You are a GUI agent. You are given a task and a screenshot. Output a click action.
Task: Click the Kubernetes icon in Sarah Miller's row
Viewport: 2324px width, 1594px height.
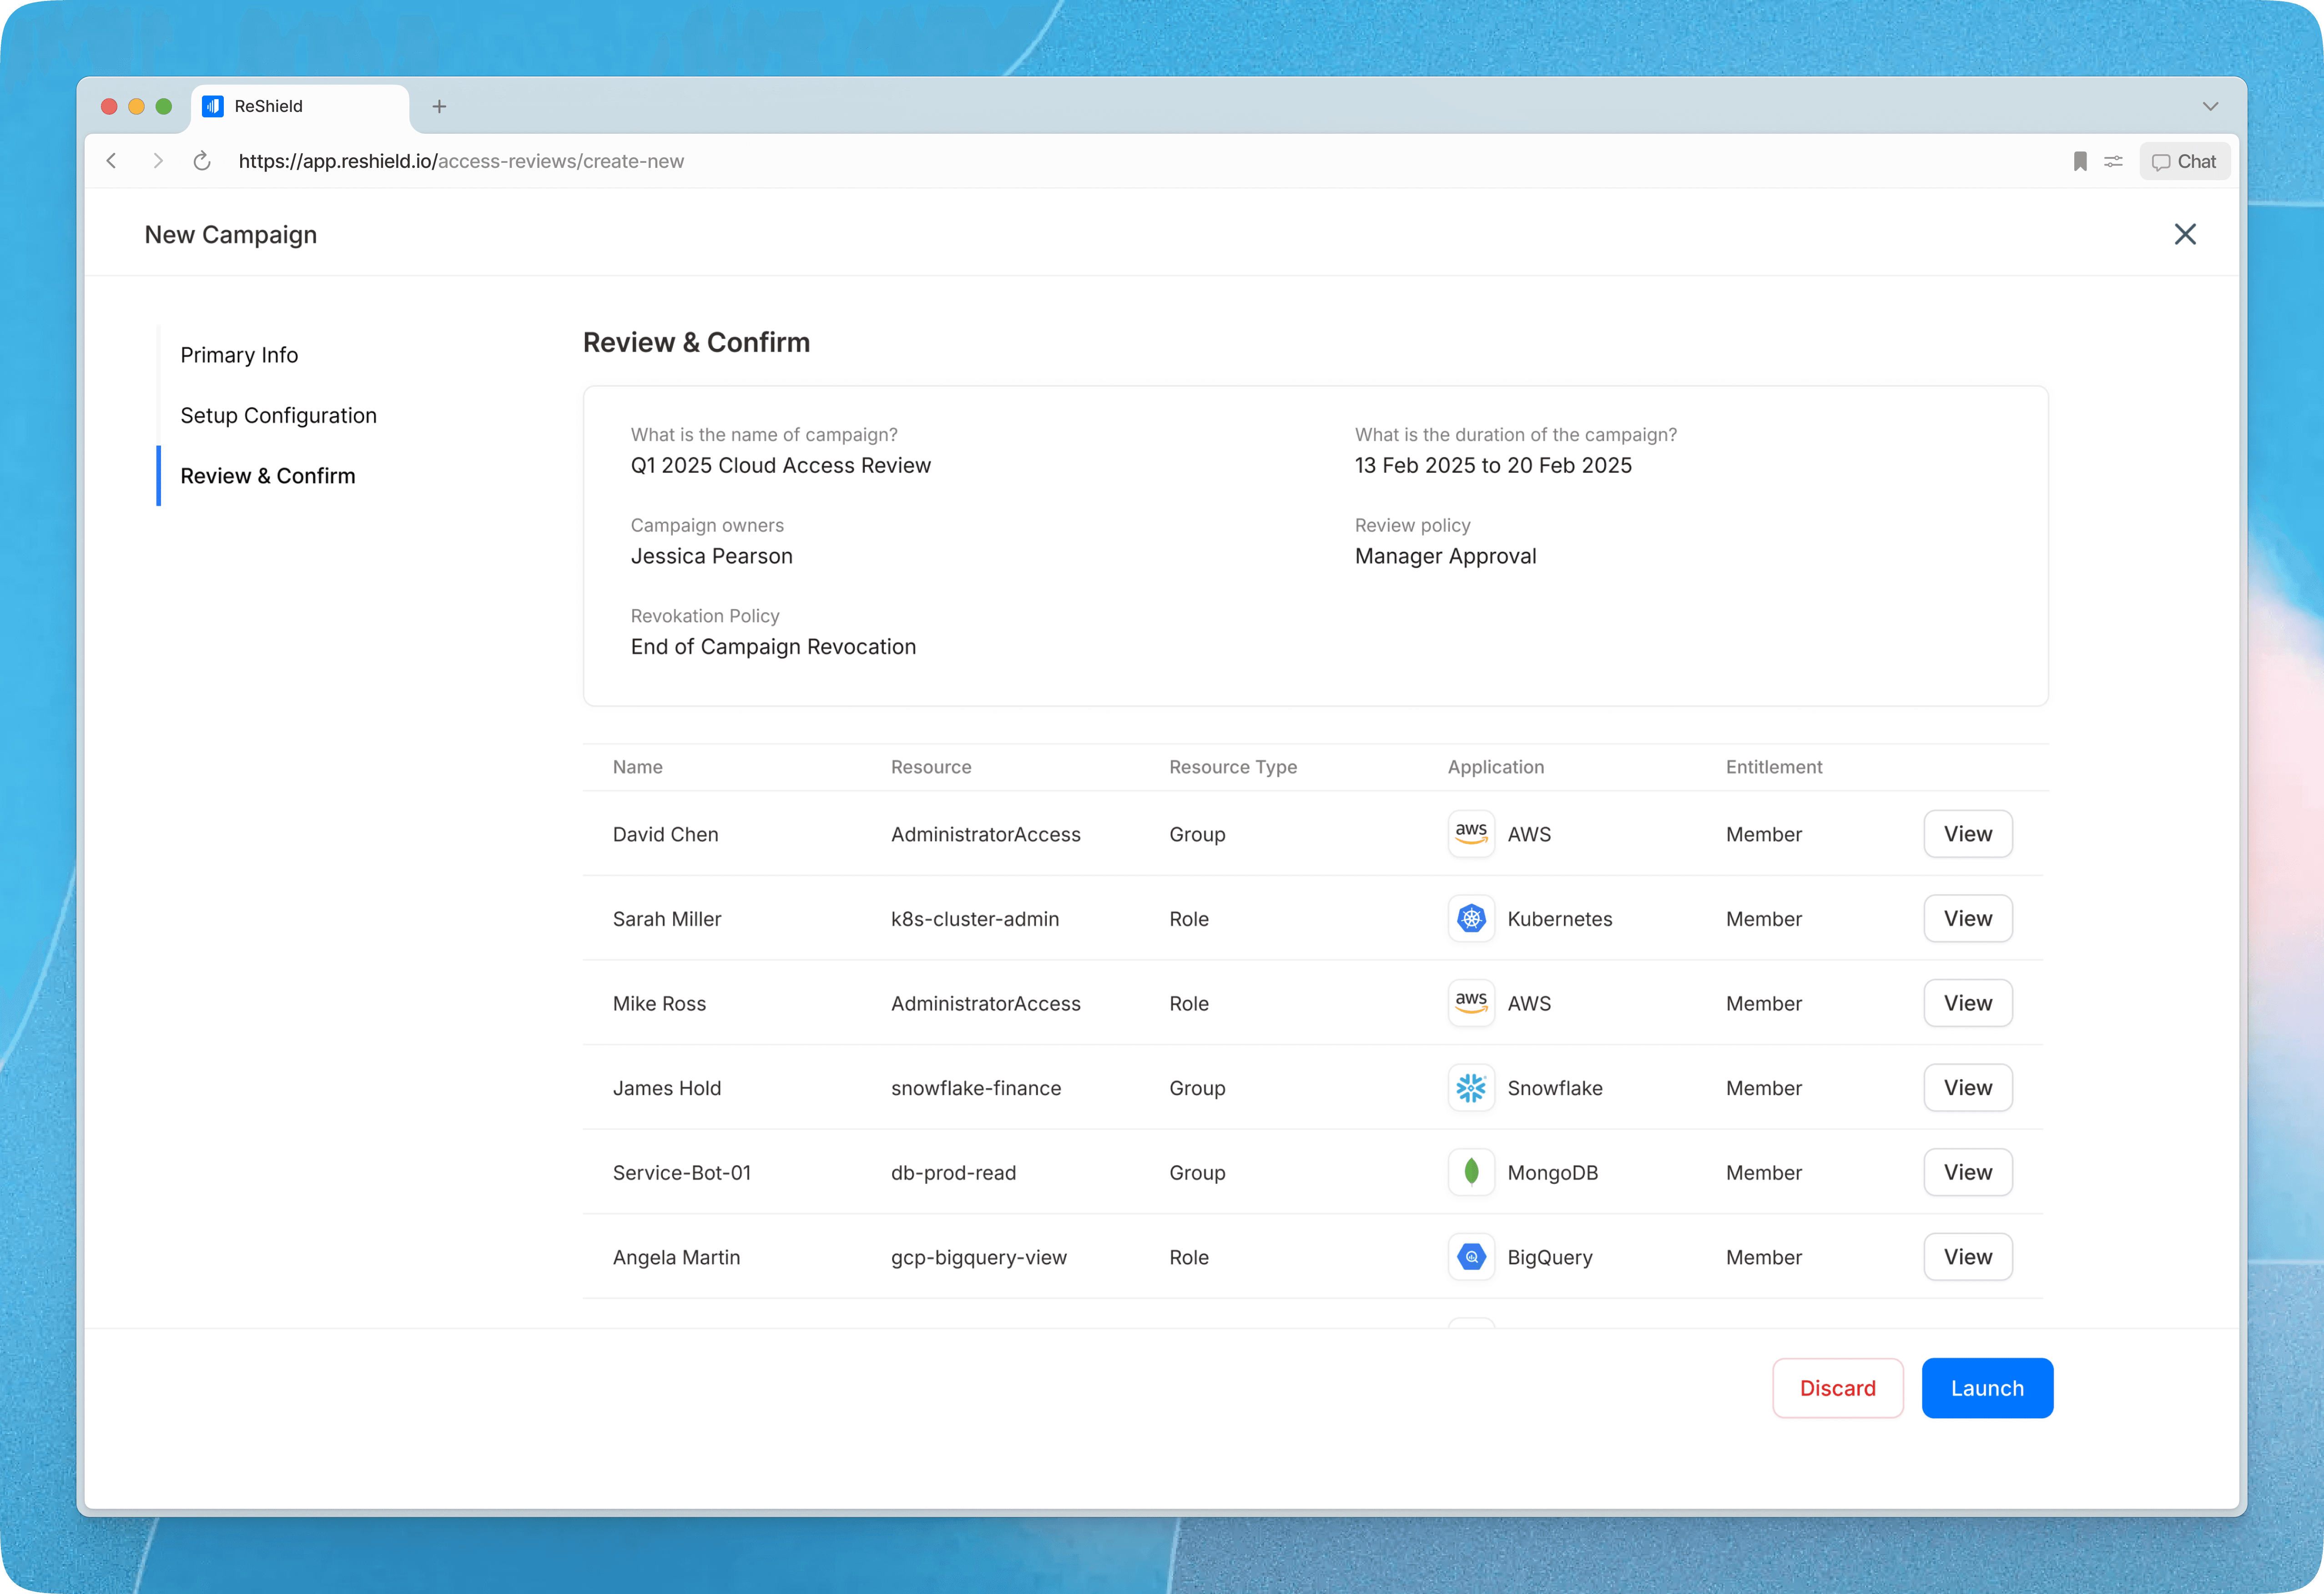(1471, 918)
